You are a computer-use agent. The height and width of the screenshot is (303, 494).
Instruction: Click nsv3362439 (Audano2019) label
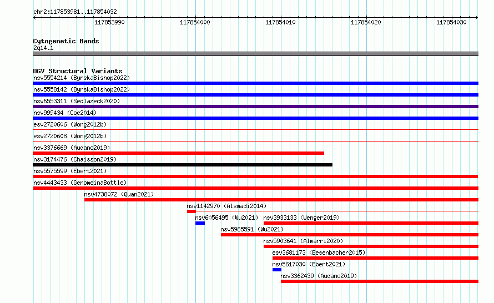coord(319,276)
